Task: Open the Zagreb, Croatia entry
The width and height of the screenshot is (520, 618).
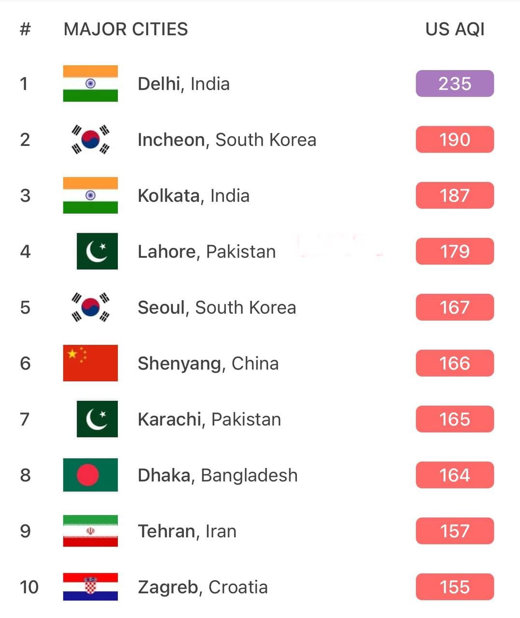Action: tap(203, 587)
